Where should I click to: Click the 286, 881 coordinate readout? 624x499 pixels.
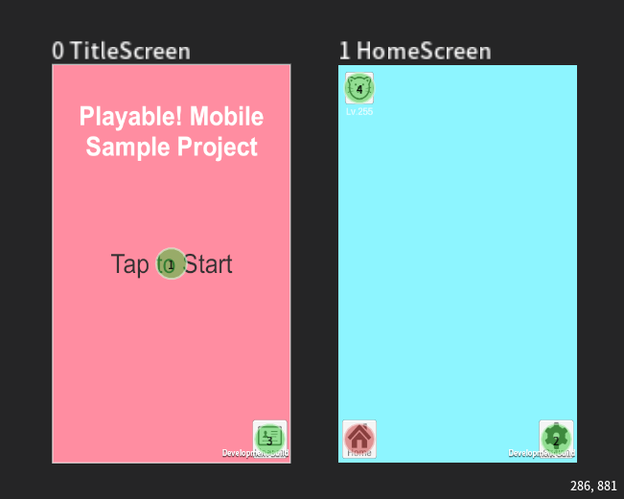[x=593, y=486]
